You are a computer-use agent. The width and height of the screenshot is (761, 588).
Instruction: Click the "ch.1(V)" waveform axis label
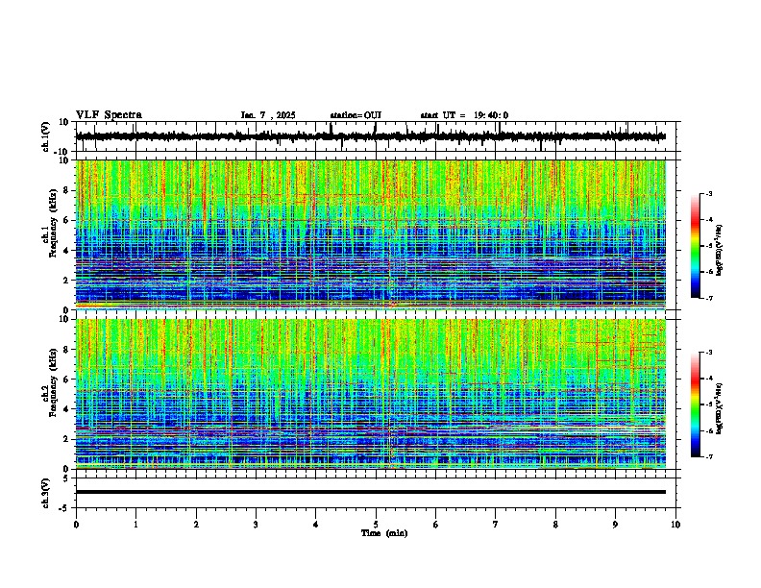[x=46, y=136]
